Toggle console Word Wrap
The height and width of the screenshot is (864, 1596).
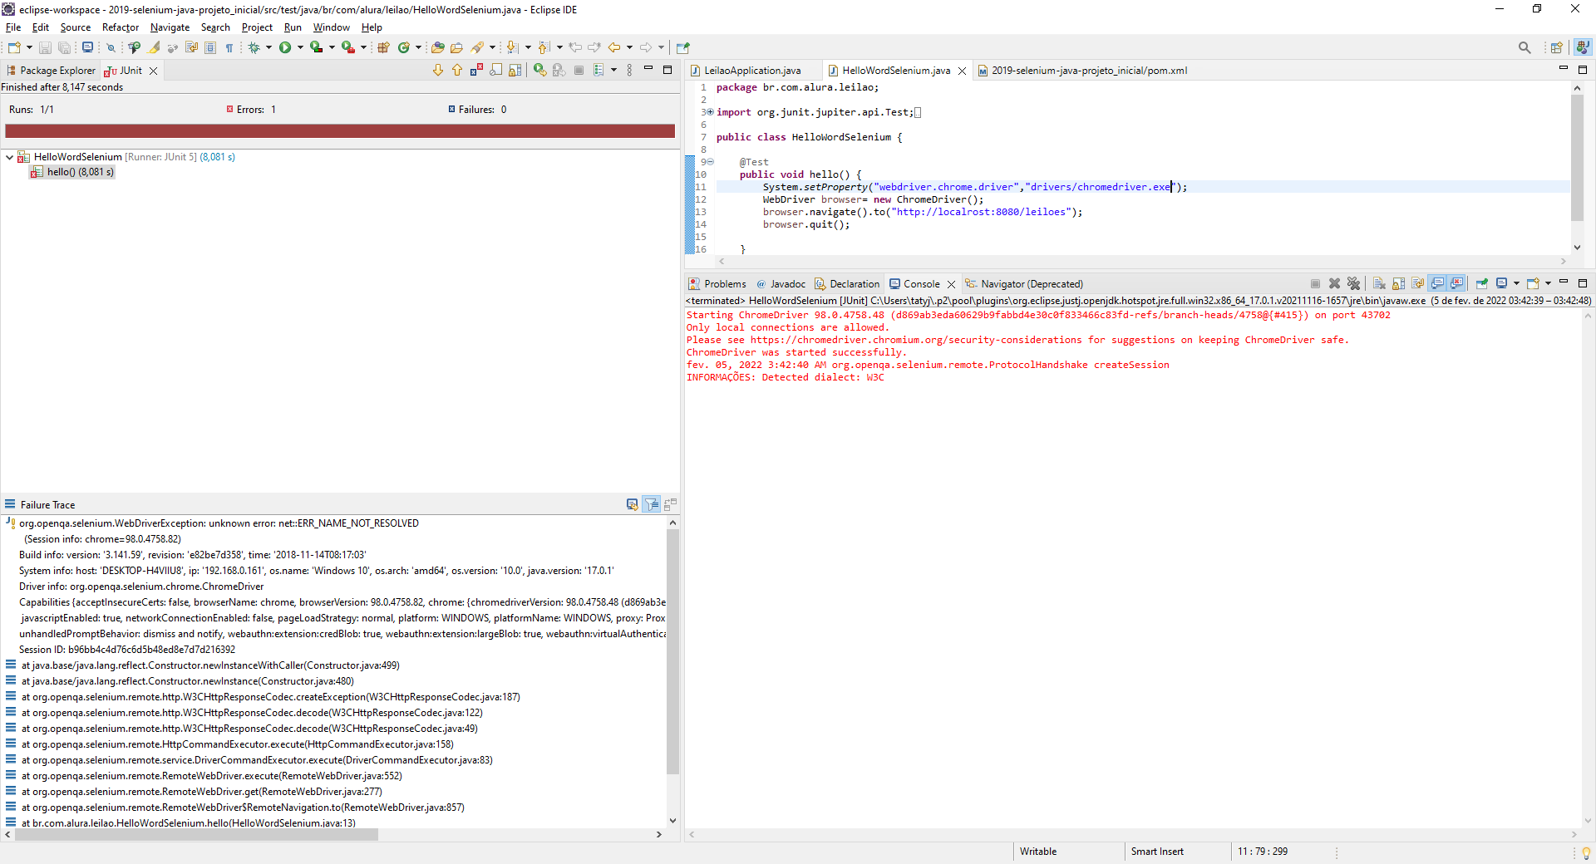pyautogui.click(x=1417, y=283)
